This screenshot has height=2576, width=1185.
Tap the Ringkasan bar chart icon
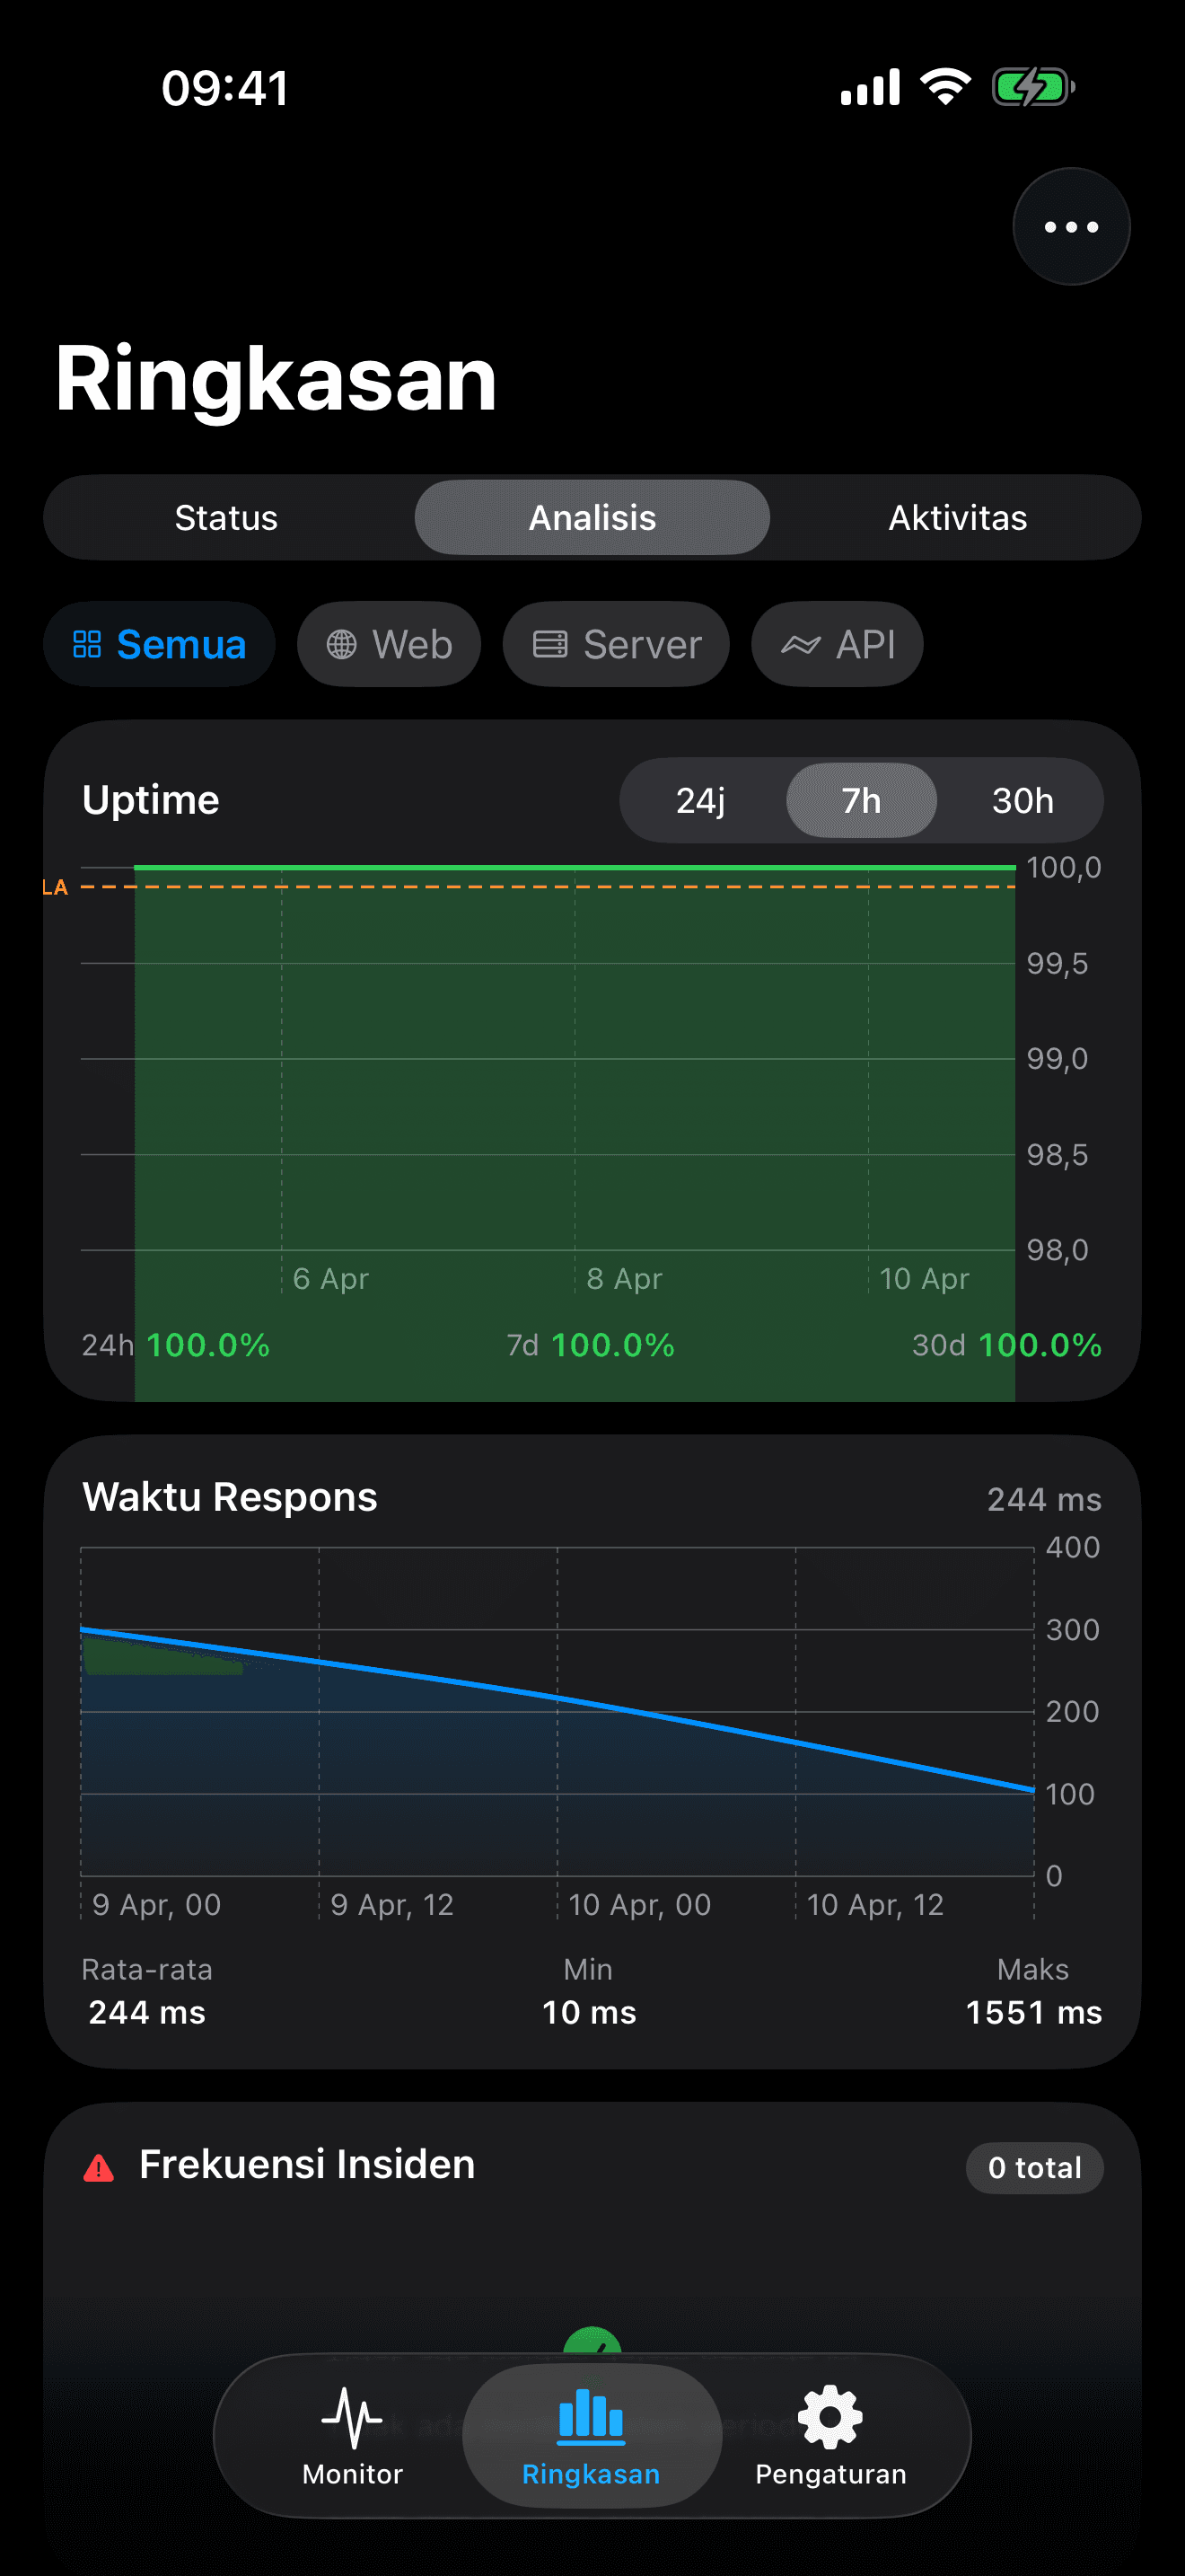click(591, 2415)
